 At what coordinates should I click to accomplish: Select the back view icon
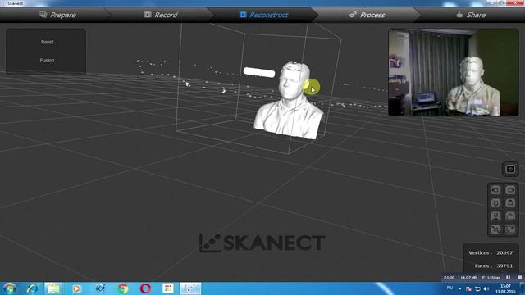tap(510, 203)
